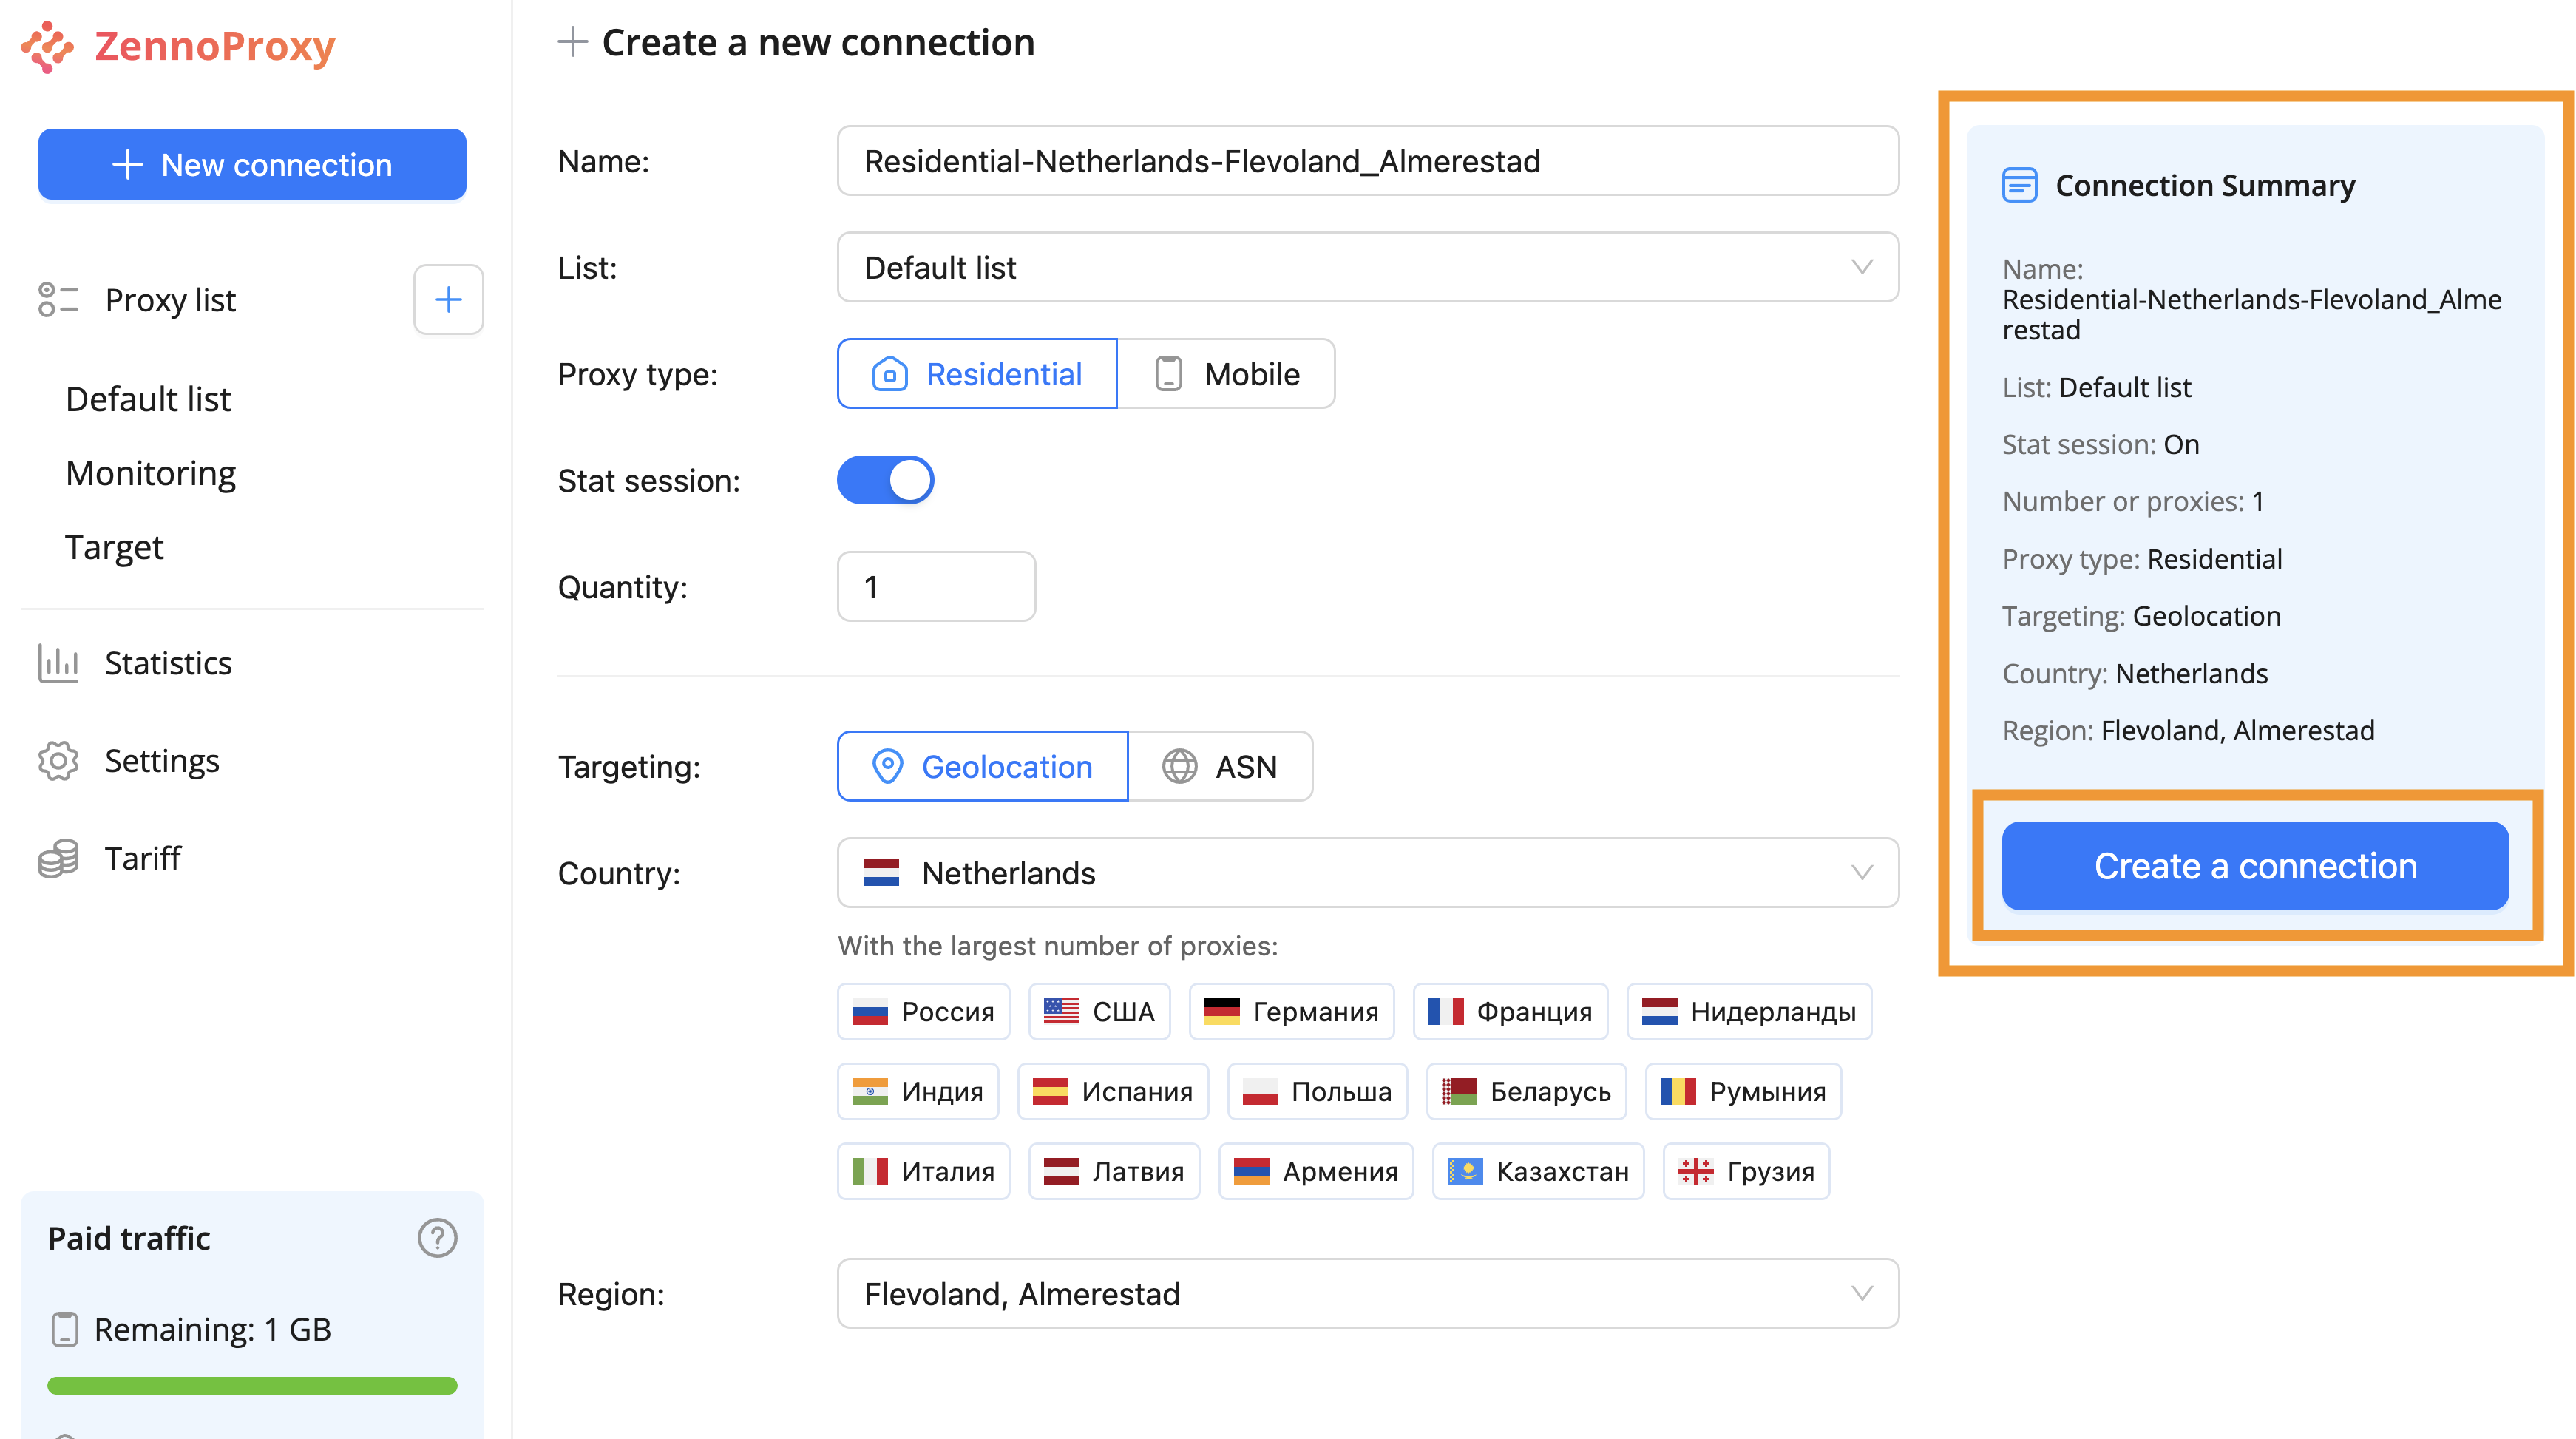This screenshot has height=1439, width=2576.
Task: Click the Paid traffic help question icon
Action: [x=437, y=1238]
